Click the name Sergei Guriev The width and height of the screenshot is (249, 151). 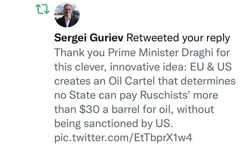coord(89,38)
